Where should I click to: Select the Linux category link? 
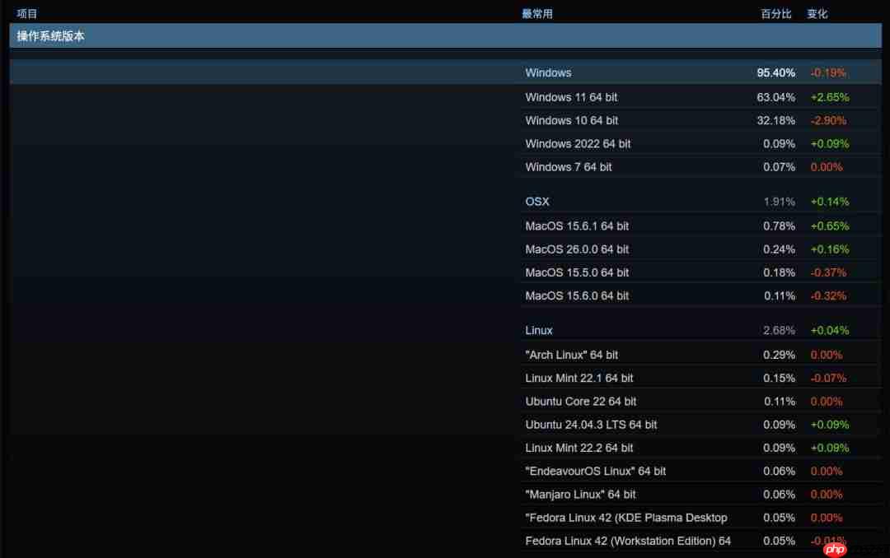pos(538,330)
